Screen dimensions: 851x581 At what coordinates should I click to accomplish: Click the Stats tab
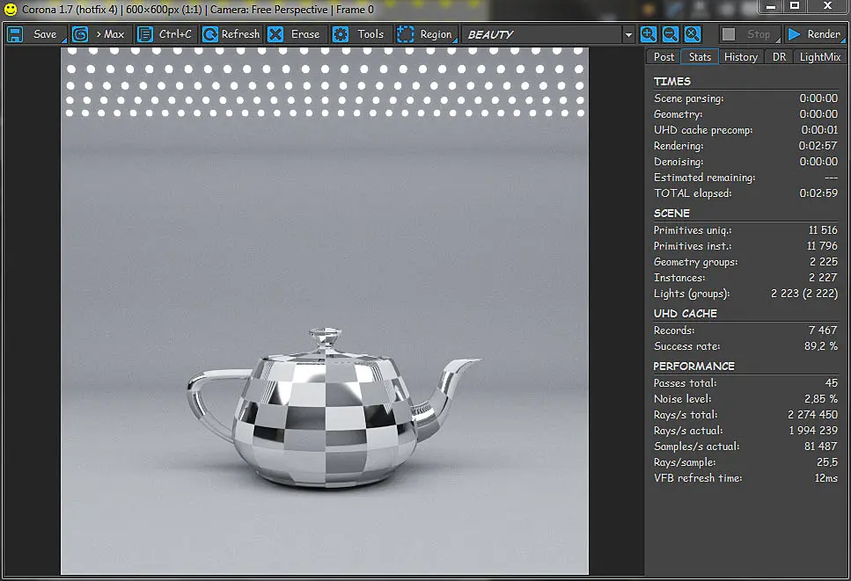pos(700,57)
